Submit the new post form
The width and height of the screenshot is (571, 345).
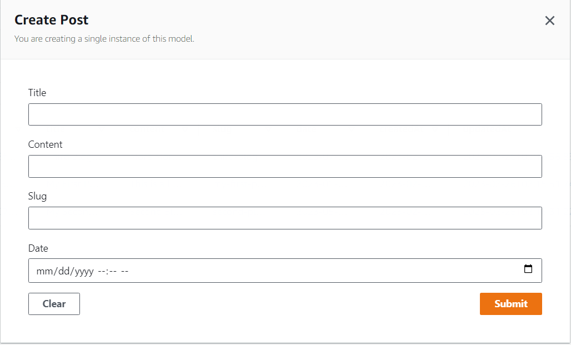point(510,304)
